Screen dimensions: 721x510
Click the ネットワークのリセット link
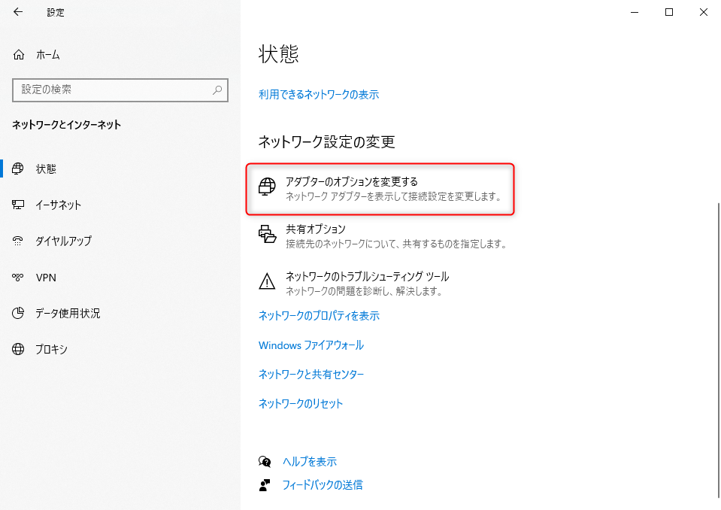coord(301,404)
